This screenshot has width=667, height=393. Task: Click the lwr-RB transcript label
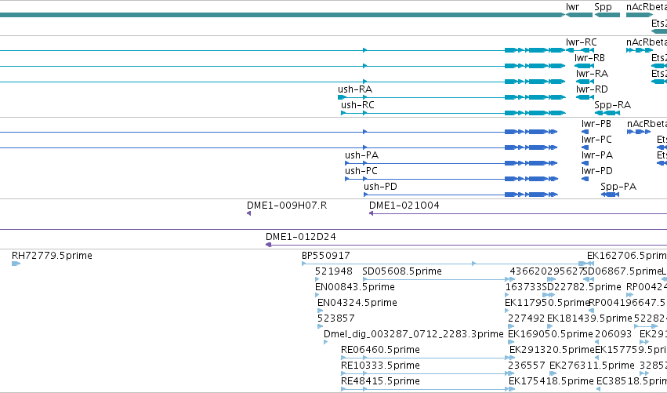pyautogui.click(x=589, y=58)
